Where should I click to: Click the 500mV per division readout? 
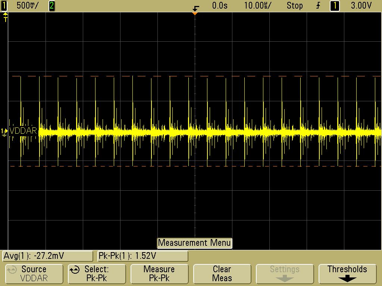pos(28,5)
